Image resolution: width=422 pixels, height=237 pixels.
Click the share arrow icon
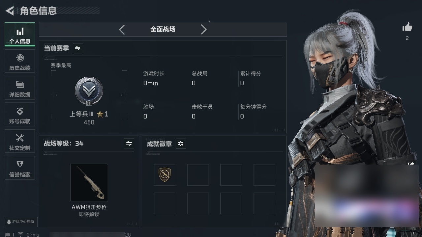click(411, 164)
